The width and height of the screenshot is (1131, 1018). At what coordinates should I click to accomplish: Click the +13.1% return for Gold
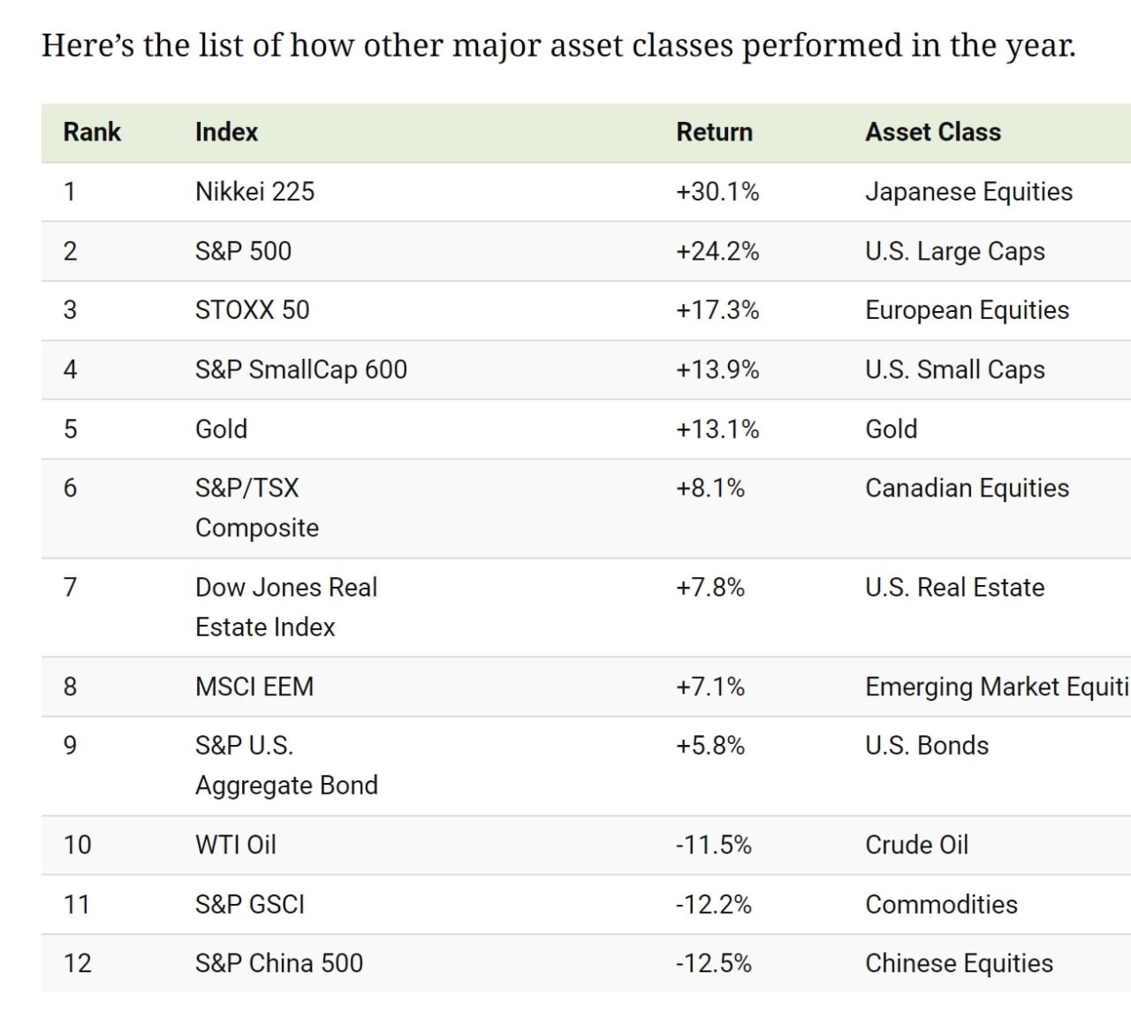point(717,429)
